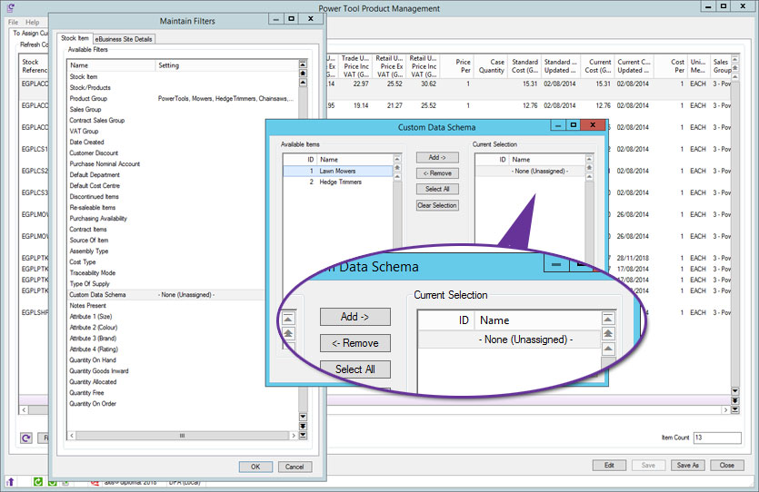Select the Traceability Mode filter row
The image size is (759, 492).
[166, 273]
